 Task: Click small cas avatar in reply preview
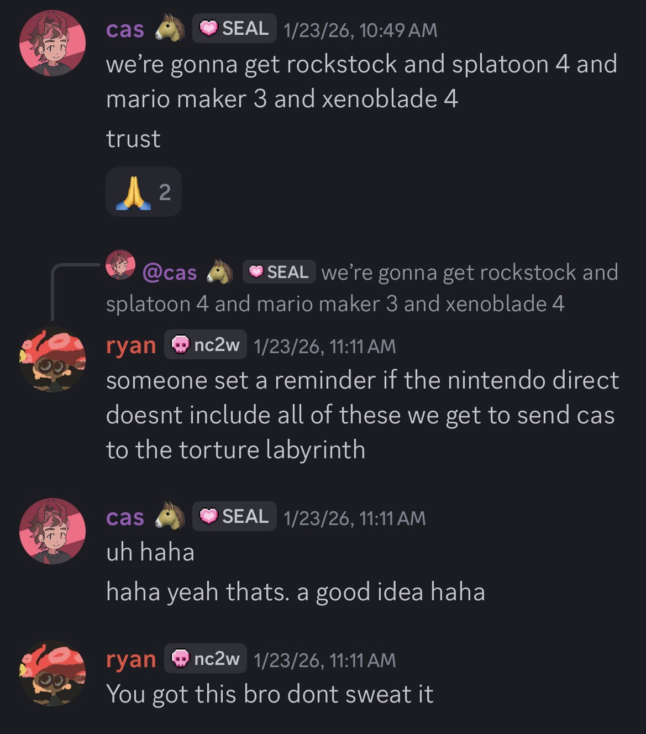[120, 265]
